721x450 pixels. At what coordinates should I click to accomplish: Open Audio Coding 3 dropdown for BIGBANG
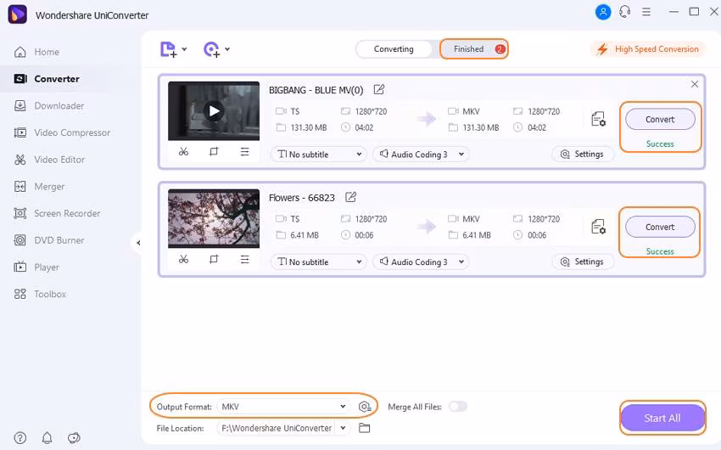(x=421, y=155)
